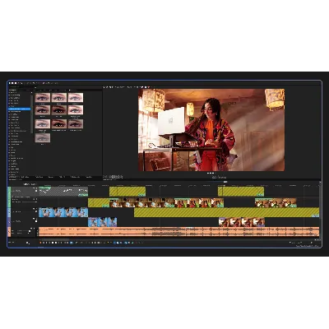Click the timecode display above track headers

tap(30, 184)
